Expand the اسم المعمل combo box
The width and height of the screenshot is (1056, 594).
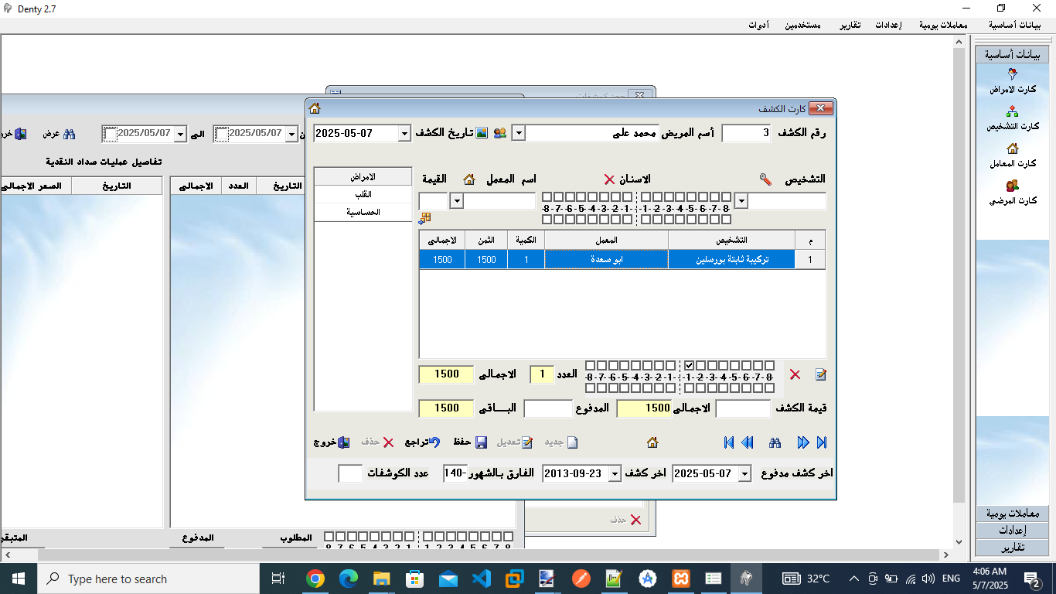click(456, 201)
